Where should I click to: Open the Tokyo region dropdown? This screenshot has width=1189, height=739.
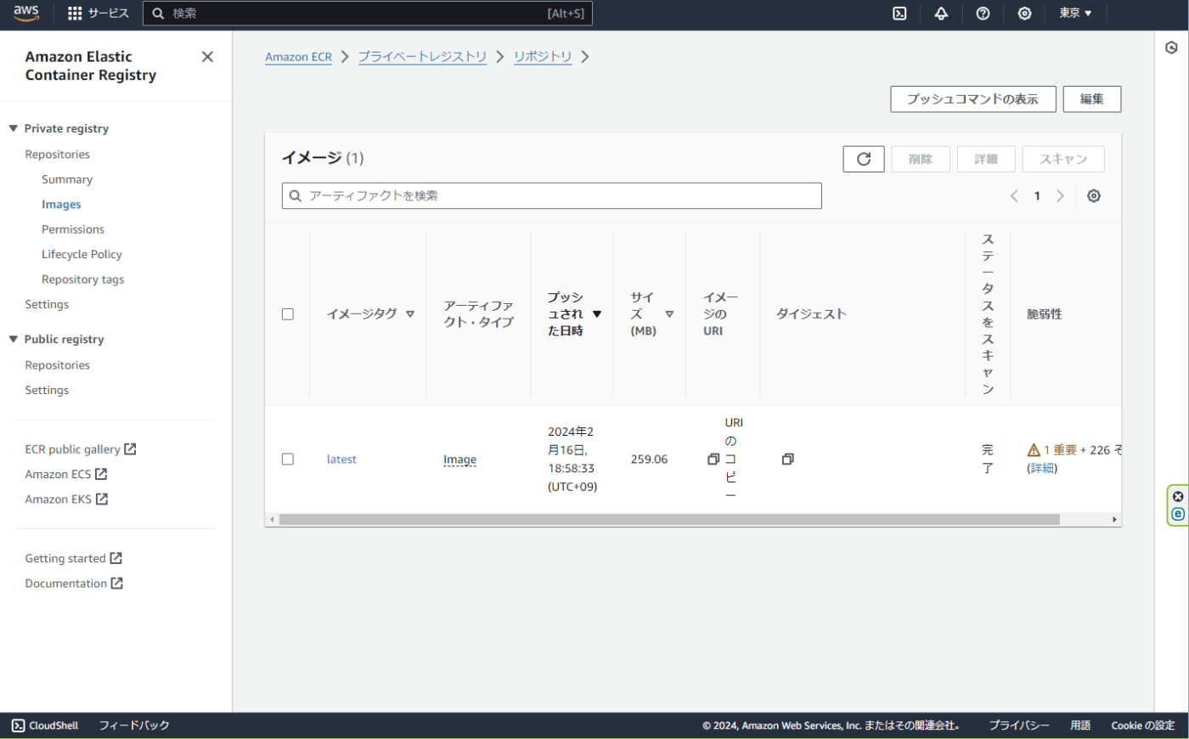coord(1075,14)
